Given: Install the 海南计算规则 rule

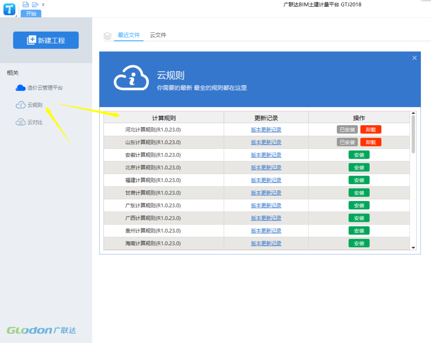Looking at the screenshot, I should click(x=359, y=243).
